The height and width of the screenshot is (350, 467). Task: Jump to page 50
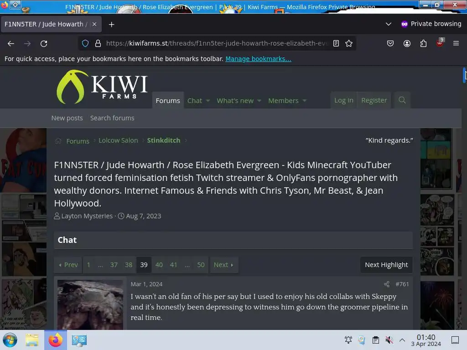(x=201, y=265)
